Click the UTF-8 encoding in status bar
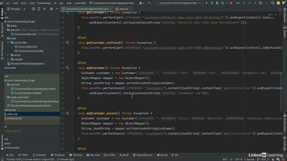This screenshot has width=287, height=161. pos(239,159)
